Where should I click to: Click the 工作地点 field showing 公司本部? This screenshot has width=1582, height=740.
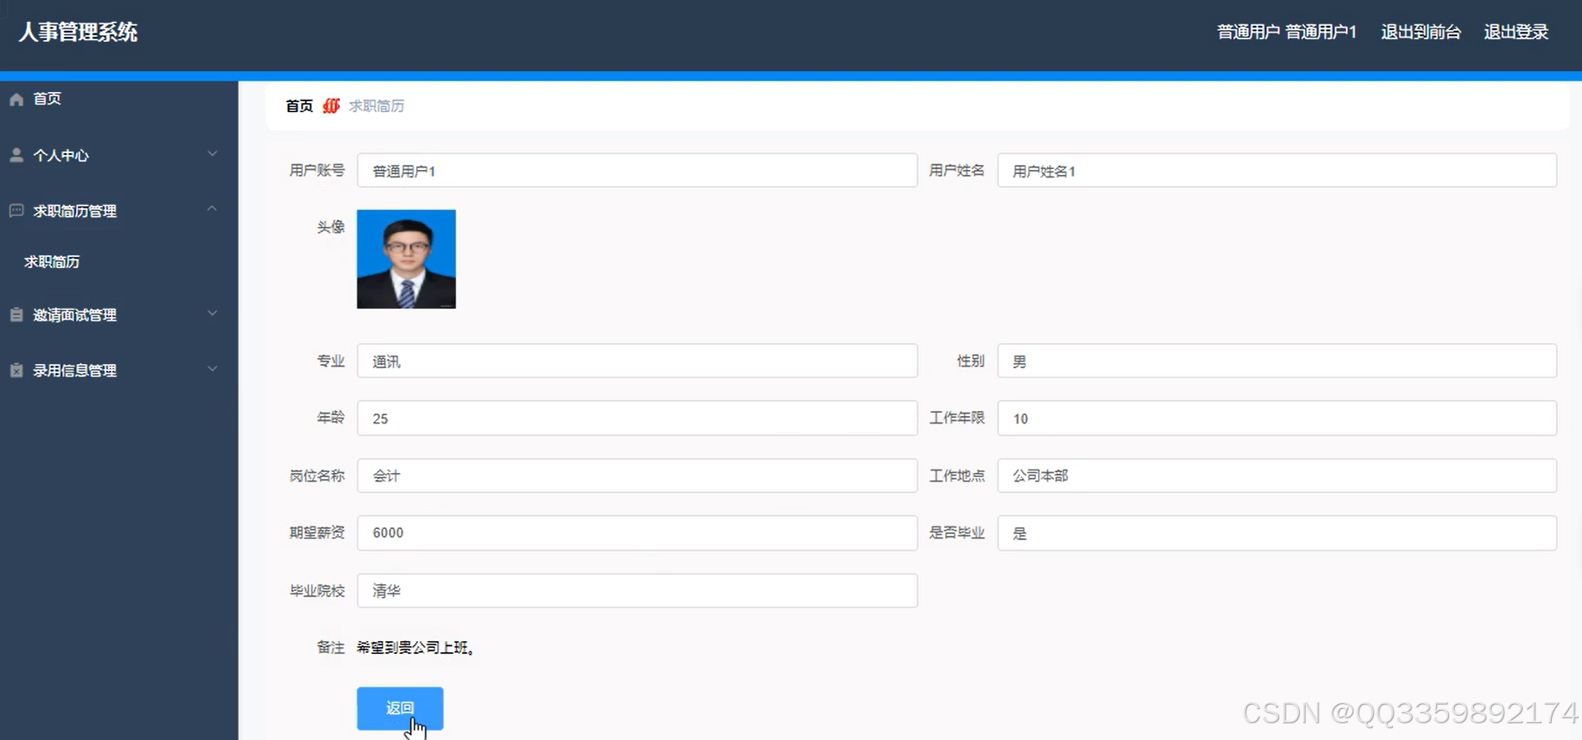tap(1277, 475)
